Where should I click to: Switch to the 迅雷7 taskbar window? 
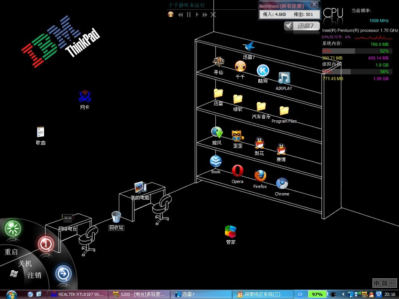click(201, 294)
